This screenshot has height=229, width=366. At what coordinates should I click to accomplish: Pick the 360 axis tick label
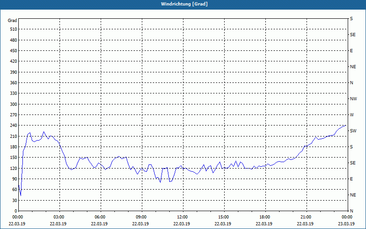(x=14, y=83)
